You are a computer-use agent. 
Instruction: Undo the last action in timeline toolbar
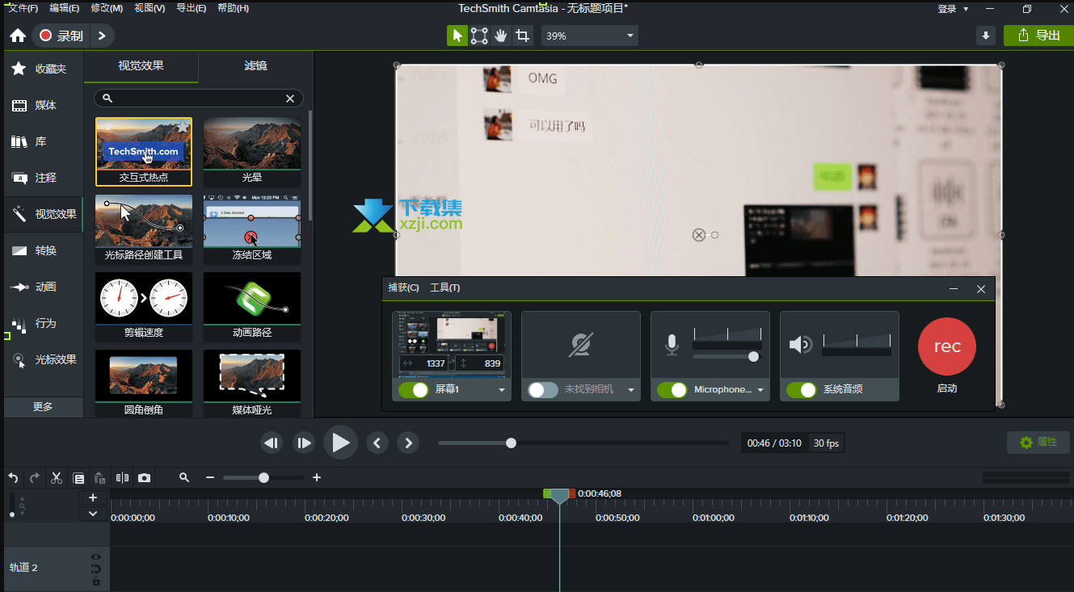click(x=13, y=478)
